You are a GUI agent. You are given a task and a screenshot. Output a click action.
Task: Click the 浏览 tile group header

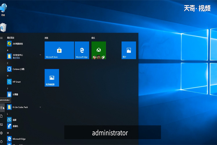[46, 38]
